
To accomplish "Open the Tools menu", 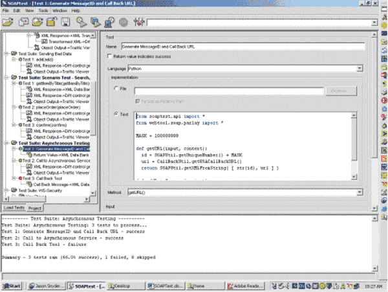I will pos(43,11).
